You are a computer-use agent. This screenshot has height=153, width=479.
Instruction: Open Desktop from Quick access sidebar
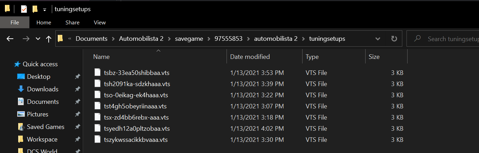tap(39, 77)
